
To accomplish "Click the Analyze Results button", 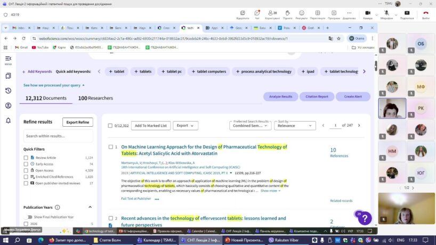I will [280, 96].
